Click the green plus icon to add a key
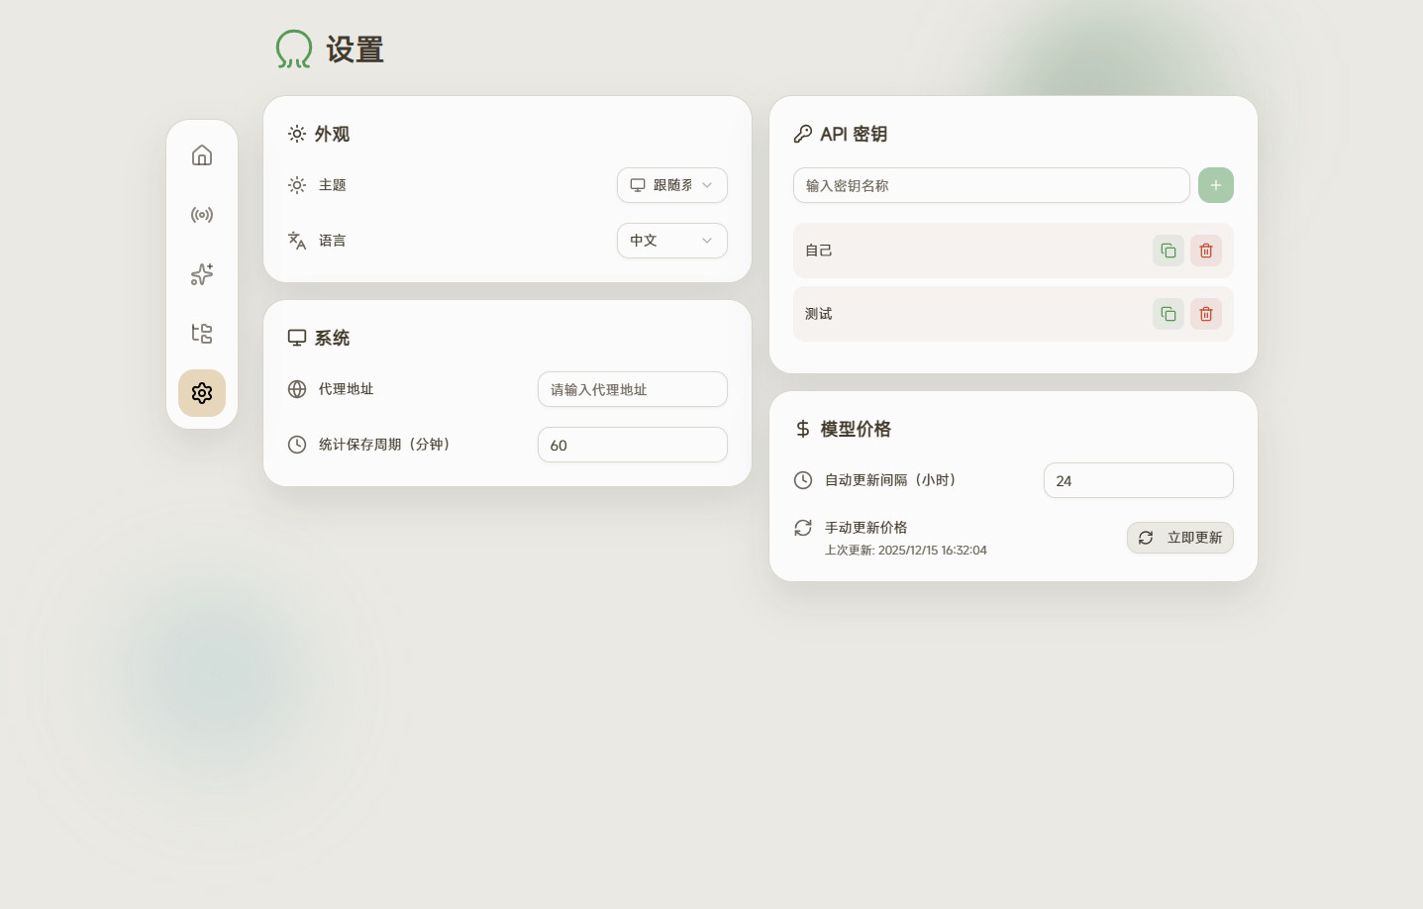Image resolution: width=1423 pixels, height=909 pixels. [x=1215, y=185]
